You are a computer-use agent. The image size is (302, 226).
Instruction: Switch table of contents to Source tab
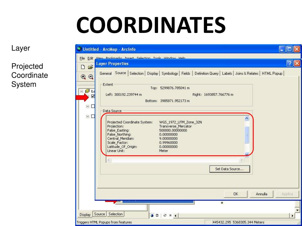[x=99, y=214]
